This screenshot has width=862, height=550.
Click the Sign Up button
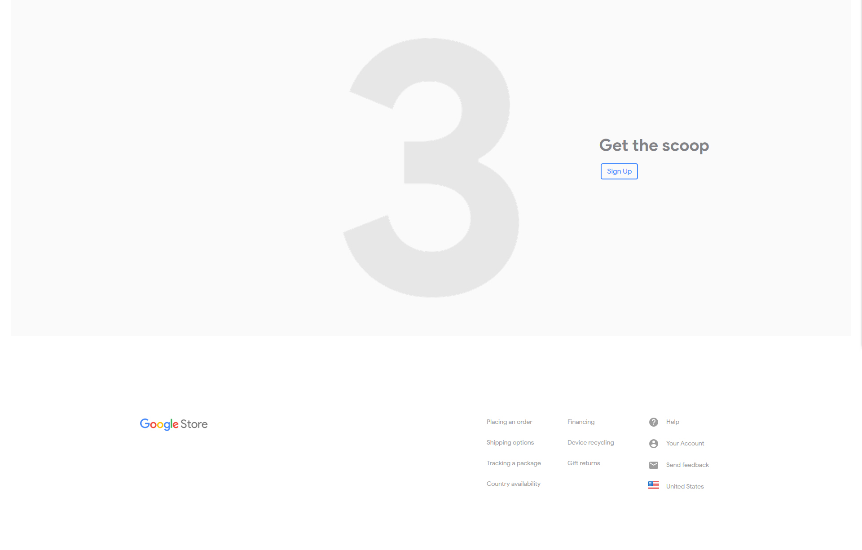point(619,171)
